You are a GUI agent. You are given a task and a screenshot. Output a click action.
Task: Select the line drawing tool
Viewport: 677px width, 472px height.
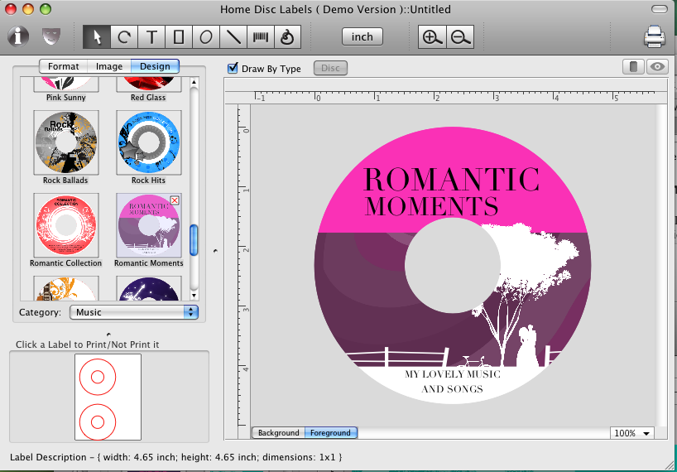tap(233, 37)
